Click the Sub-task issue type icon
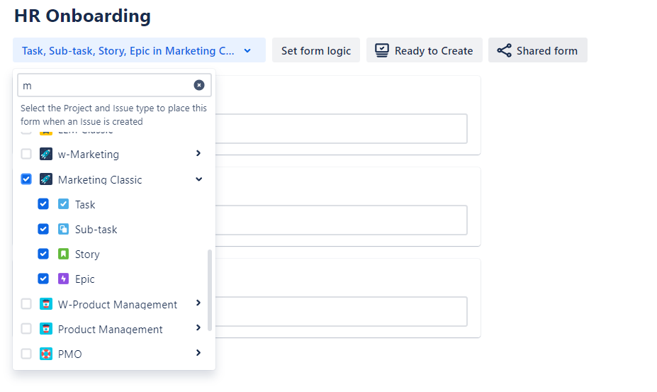 pyautogui.click(x=63, y=229)
